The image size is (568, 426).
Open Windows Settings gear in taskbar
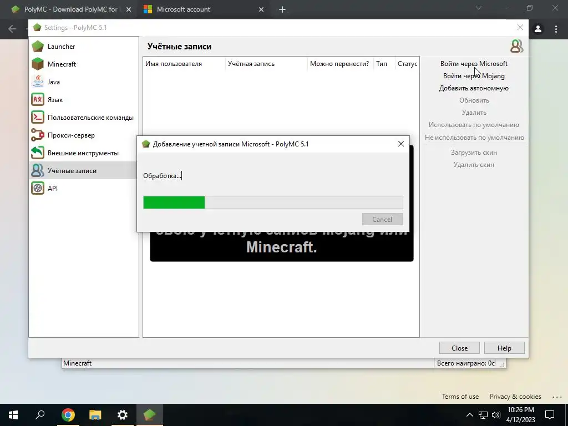click(123, 415)
